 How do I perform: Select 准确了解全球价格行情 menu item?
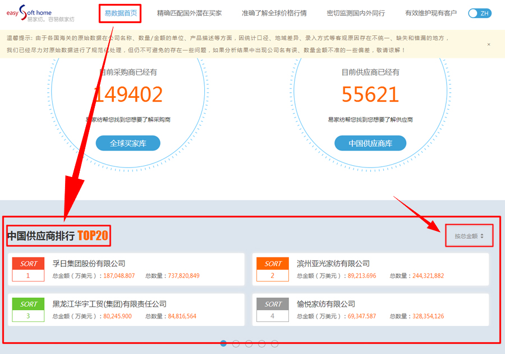tap(274, 13)
